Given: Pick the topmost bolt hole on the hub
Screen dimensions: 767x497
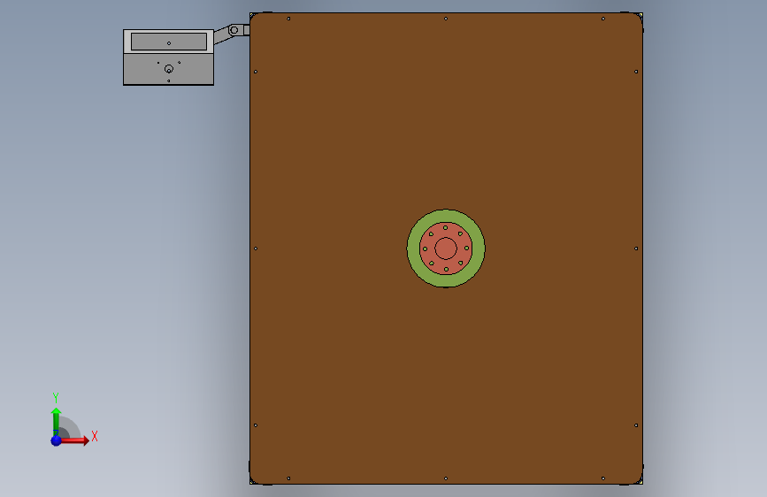Looking at the screenshot, I should [445, 227].
